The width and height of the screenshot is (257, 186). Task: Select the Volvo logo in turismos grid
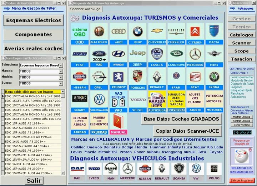[138, 99]
